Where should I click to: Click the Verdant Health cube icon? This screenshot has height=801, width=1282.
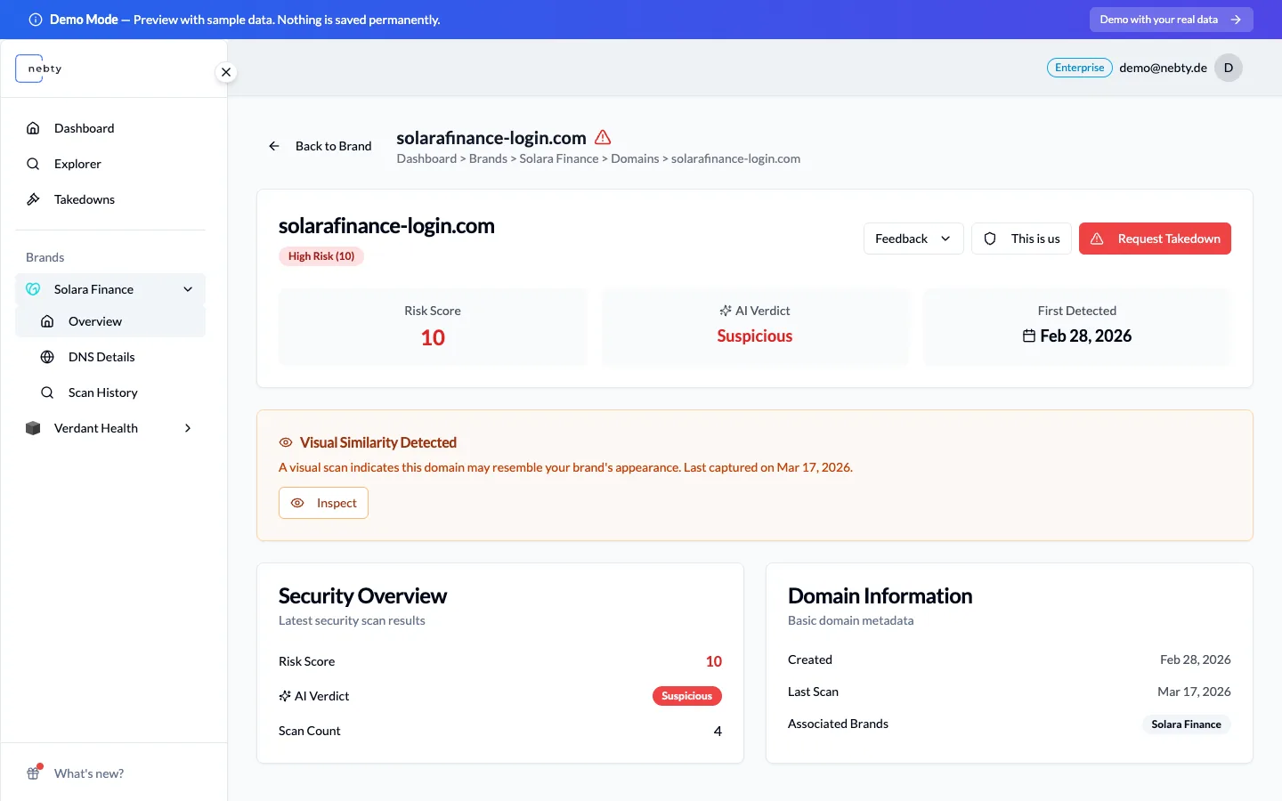[x=33, y=428]
